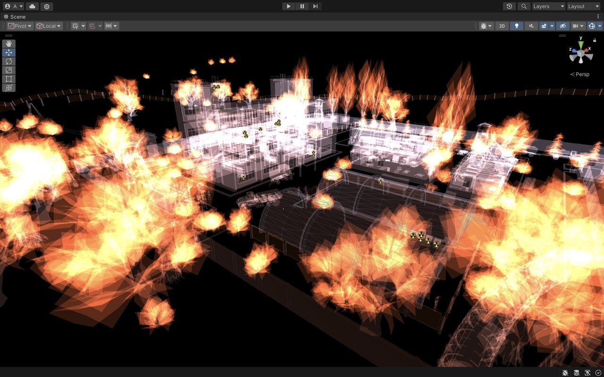This screenshot has width=604, height=377.
Task: Select the Transform tool
Action: (9, 88)
